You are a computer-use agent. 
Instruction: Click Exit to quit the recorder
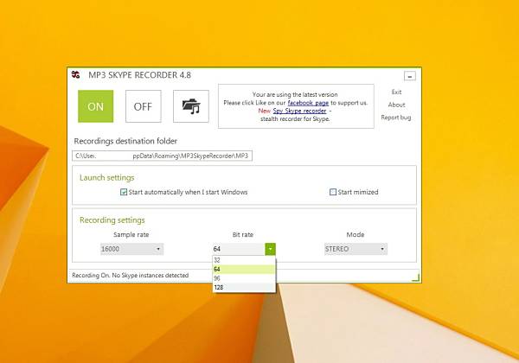(x=396, y=92)
